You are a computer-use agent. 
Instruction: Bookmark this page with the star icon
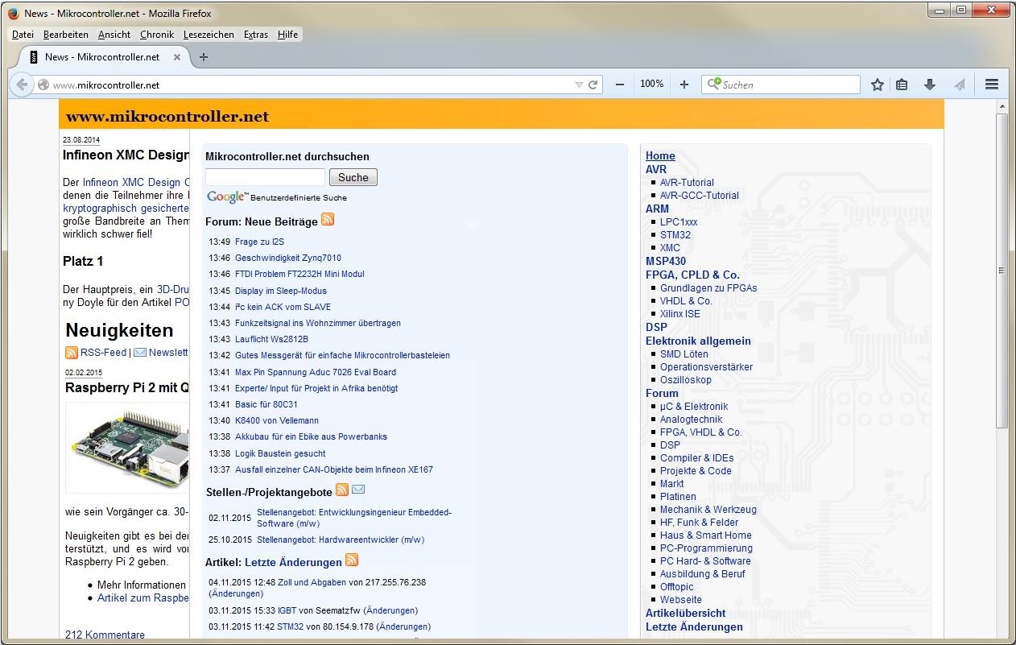pos(878,85)
